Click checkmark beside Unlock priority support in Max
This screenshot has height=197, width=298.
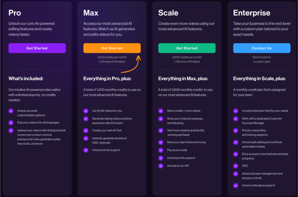click(86, 150)
